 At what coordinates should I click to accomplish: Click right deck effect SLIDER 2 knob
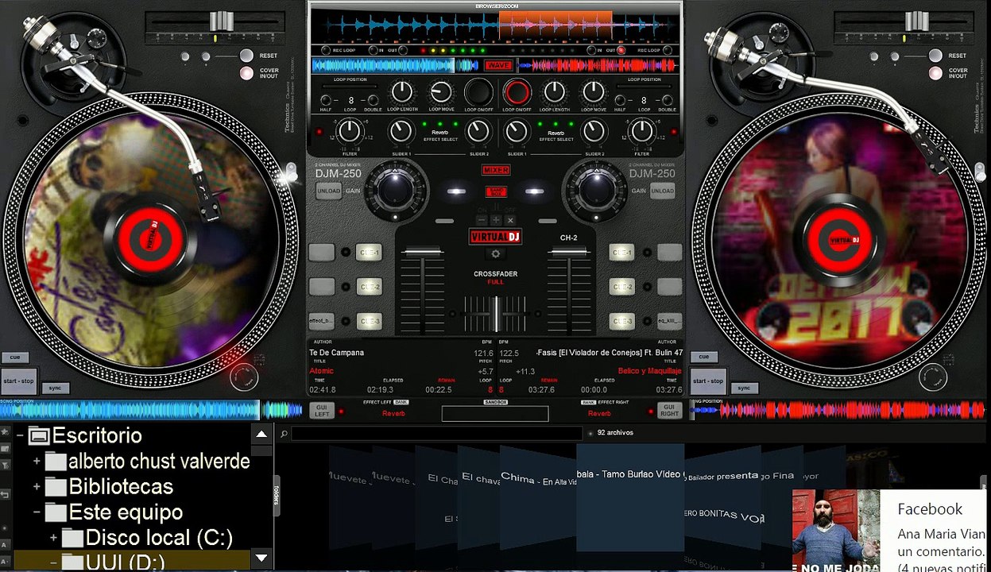(594, 131)
